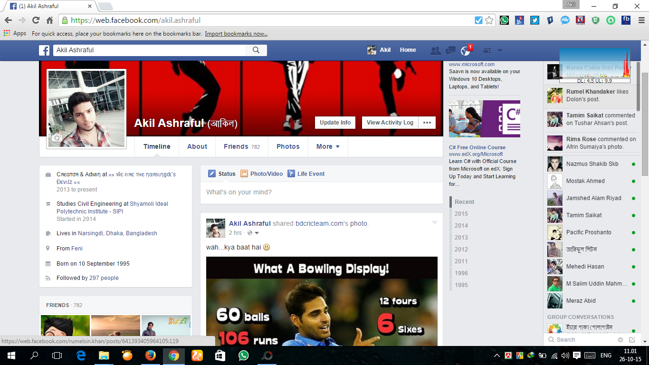The width and height of the screenshot is (649, 365).
Task: Click the Update Info button
Action: (x=335, y=123)
